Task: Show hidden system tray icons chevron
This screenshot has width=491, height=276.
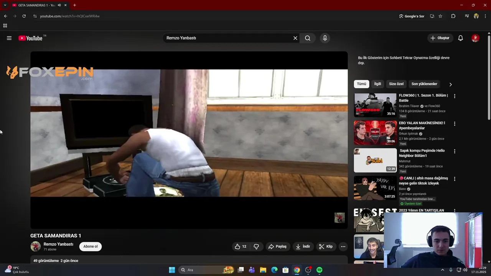Action: coord(442,270)
